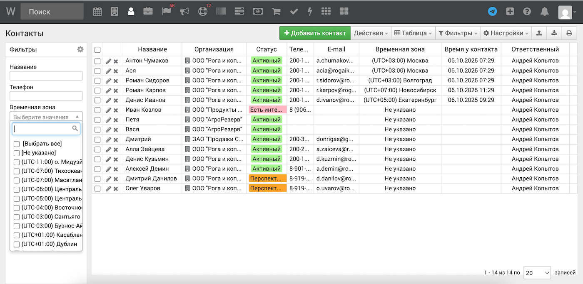
Task: Open the Фильтры toolbar menu
Action: pos(458,33)
